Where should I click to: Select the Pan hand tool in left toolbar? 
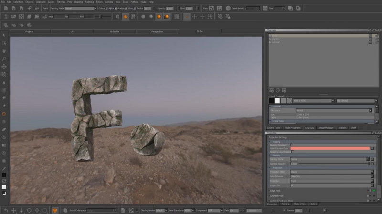pos(4,51)
